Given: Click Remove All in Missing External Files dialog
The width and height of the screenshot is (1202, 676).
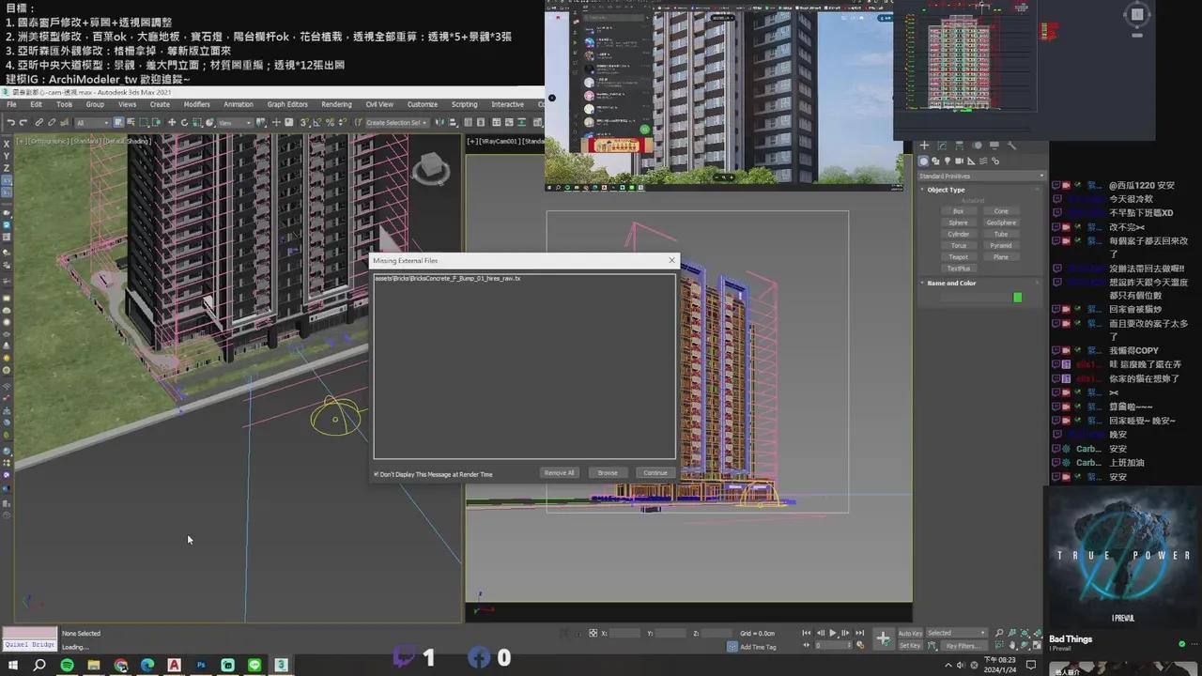Looking at the screenshot, I should 559,472.
